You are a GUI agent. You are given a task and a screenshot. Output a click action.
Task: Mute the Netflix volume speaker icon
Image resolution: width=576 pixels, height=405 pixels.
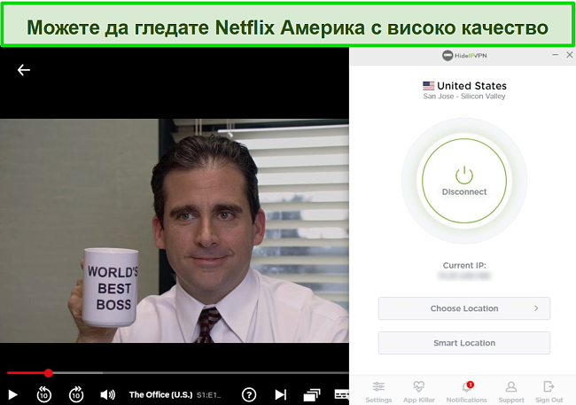tap(107, 394)
